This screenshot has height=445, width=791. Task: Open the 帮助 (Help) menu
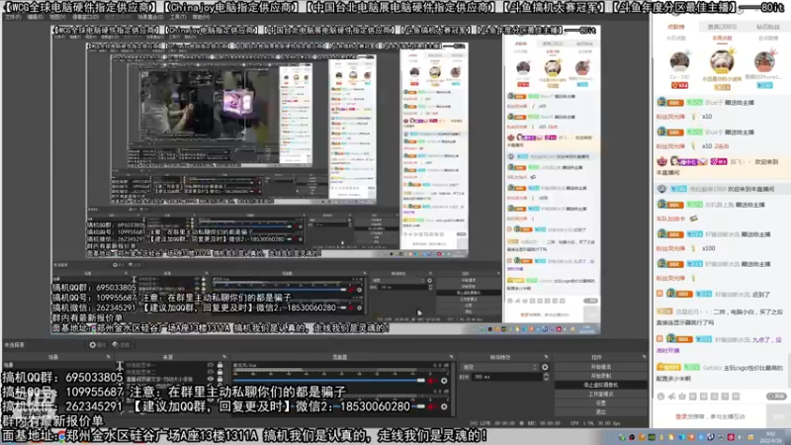[x=201, y=17]
